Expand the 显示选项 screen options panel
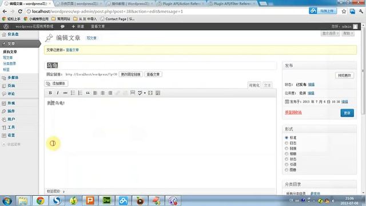The image size is (366, 206). (x=331, y=34)
